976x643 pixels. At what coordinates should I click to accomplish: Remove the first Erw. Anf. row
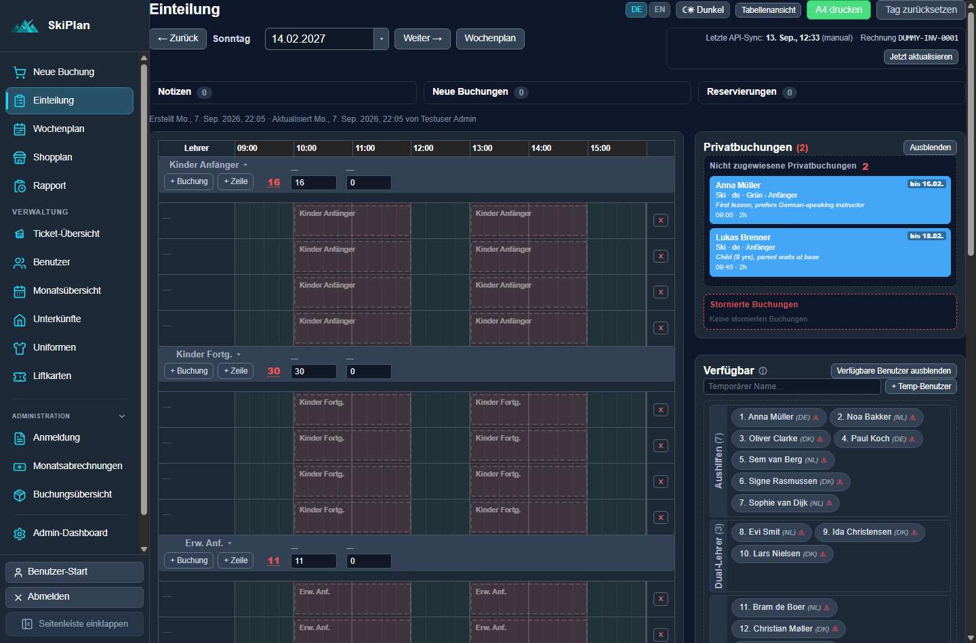(x=661, y=599)
